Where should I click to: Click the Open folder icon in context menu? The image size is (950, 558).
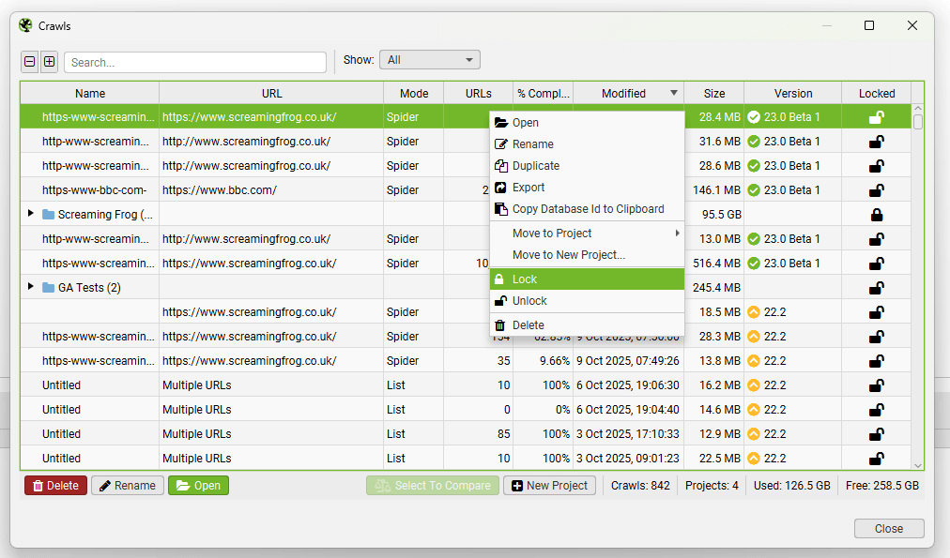click(x=501, y=123)
